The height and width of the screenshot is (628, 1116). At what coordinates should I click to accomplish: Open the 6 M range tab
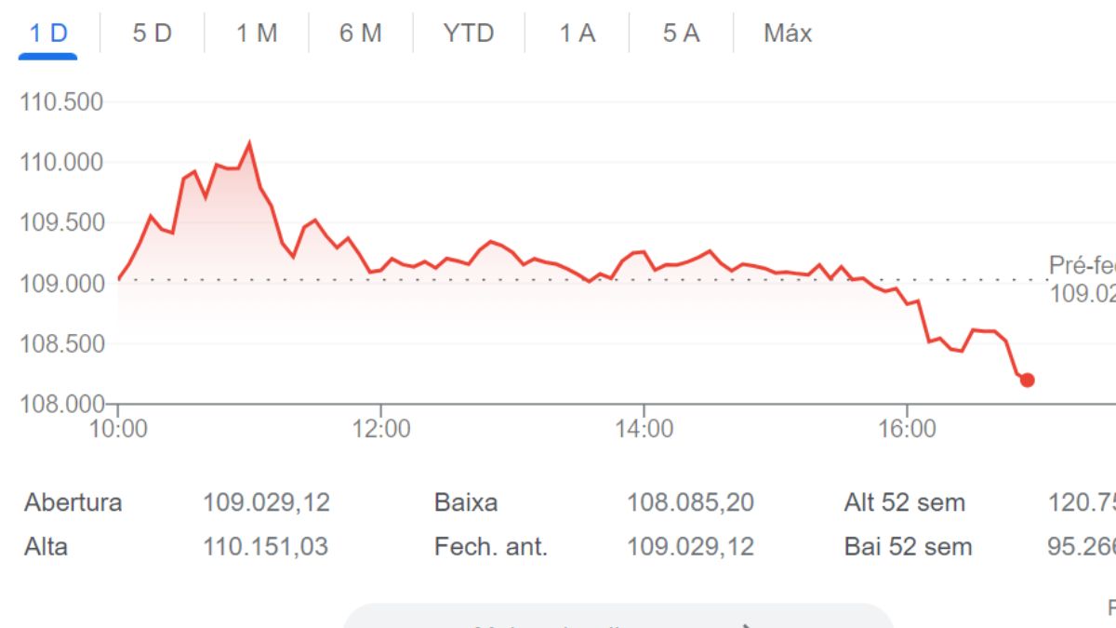click(x=361, y=33)
